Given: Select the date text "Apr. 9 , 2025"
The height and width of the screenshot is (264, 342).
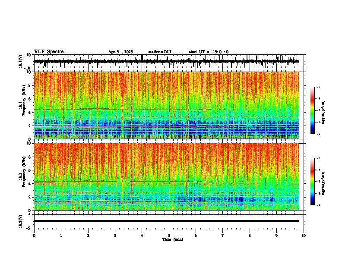Looking at the screenshot, I should tap(120, 52).
